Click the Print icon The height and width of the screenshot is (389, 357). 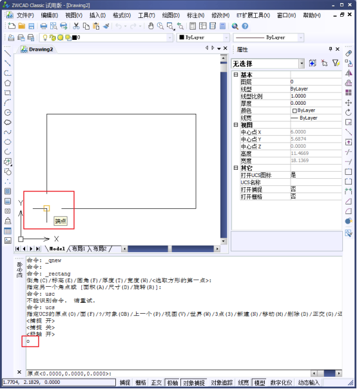click(44, 26)
